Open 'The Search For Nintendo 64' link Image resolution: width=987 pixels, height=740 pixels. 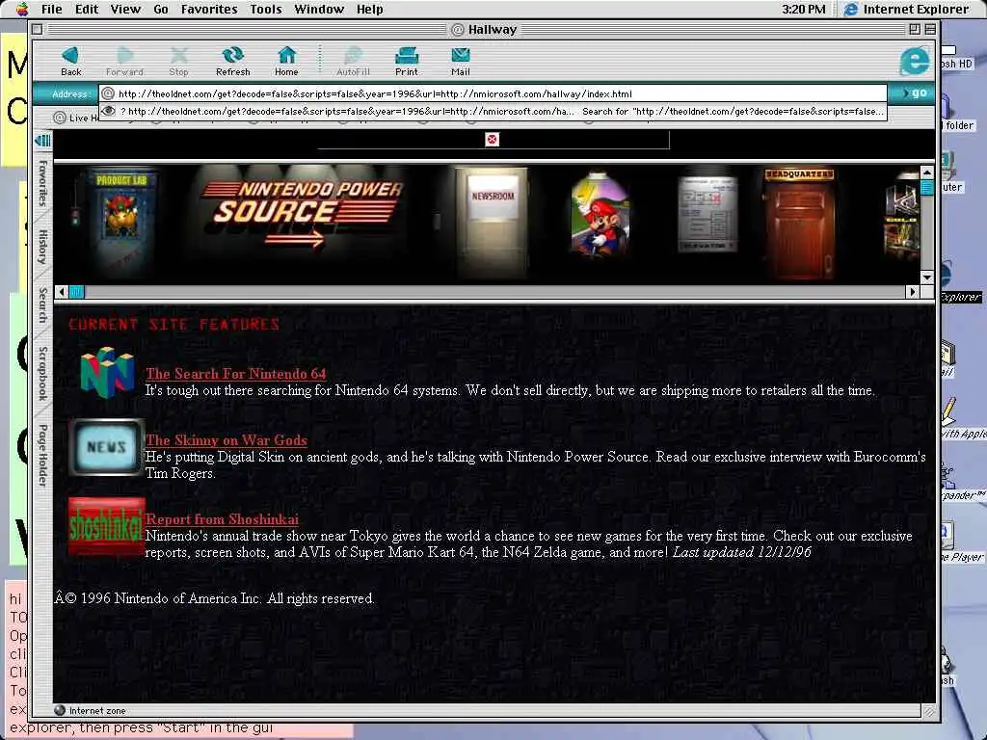point(235,374)
